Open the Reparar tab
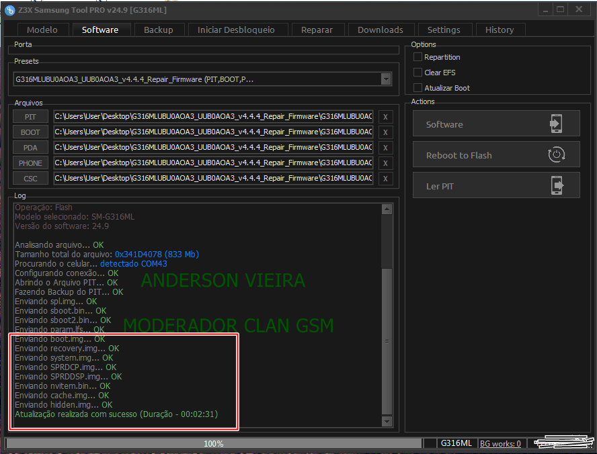The width and height of the screenshot is (597, 454). 317,30
